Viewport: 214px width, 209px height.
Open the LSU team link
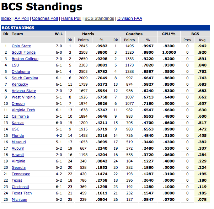(15, 65)
